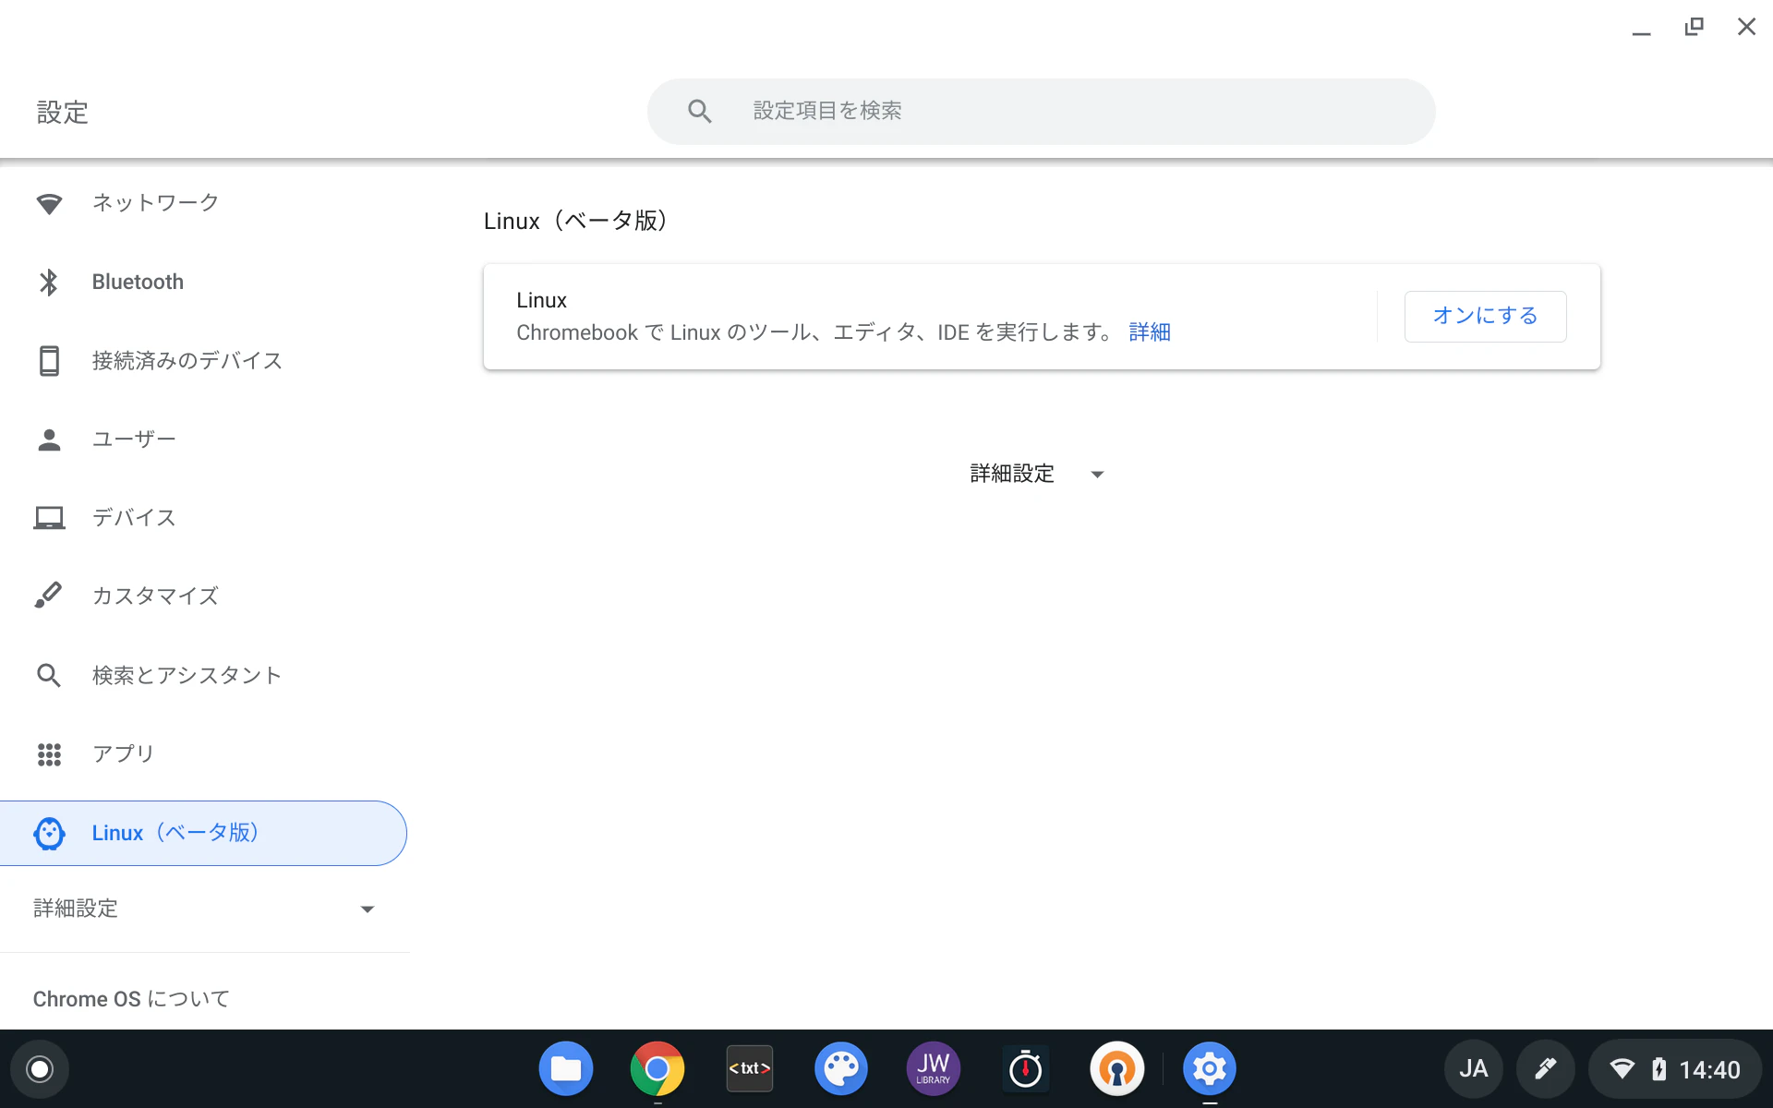This screenshot has height=1108, width=1773.
Task: Click the JA input method button
Action: [x=1473, y=1069]
